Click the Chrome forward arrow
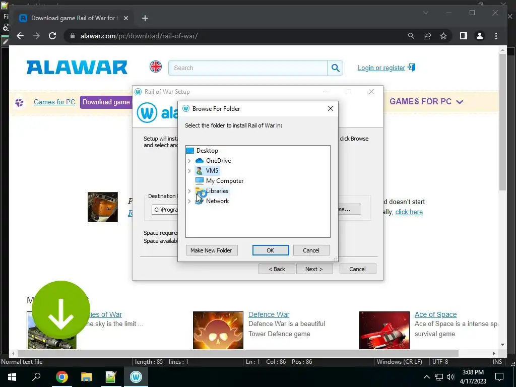The image size is (516, 387). [x=36, y=36]
